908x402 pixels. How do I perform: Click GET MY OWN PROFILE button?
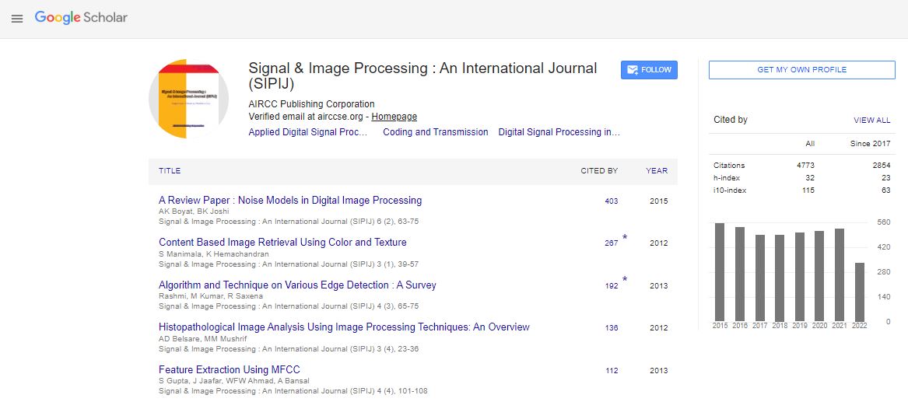802,70
